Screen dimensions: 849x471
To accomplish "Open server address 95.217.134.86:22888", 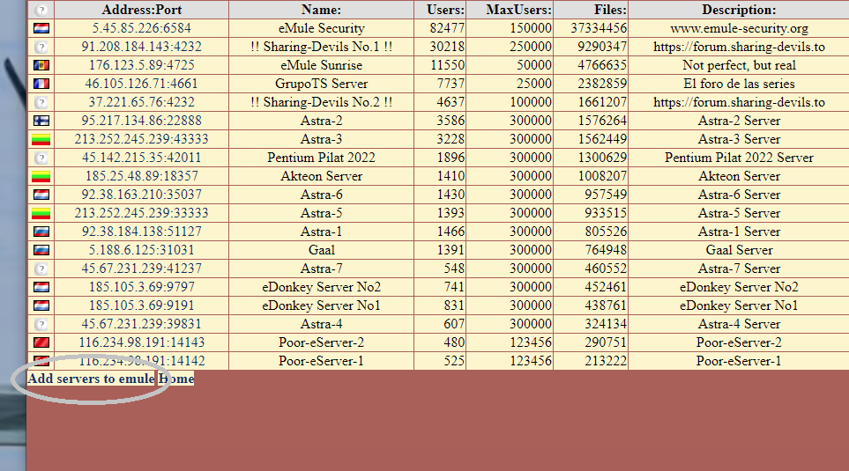I will tap(141, 121).
